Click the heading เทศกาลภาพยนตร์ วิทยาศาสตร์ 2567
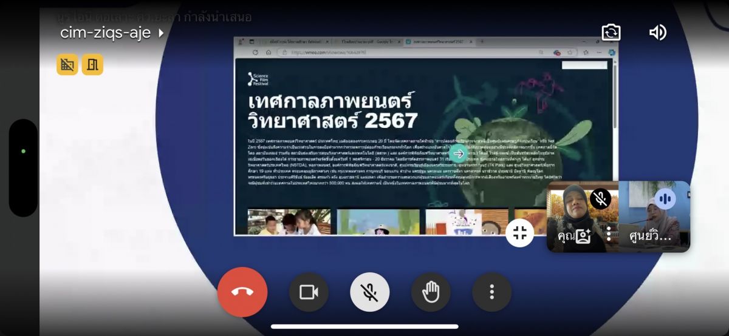729x336 pixels. tap(332, 110)
